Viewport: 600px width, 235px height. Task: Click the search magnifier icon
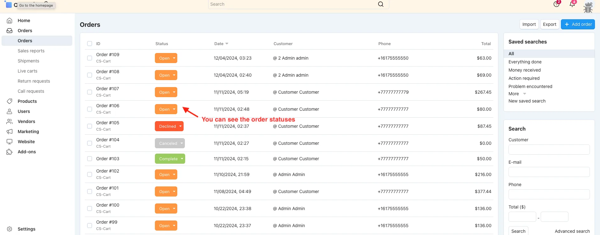tap(381, 4)
